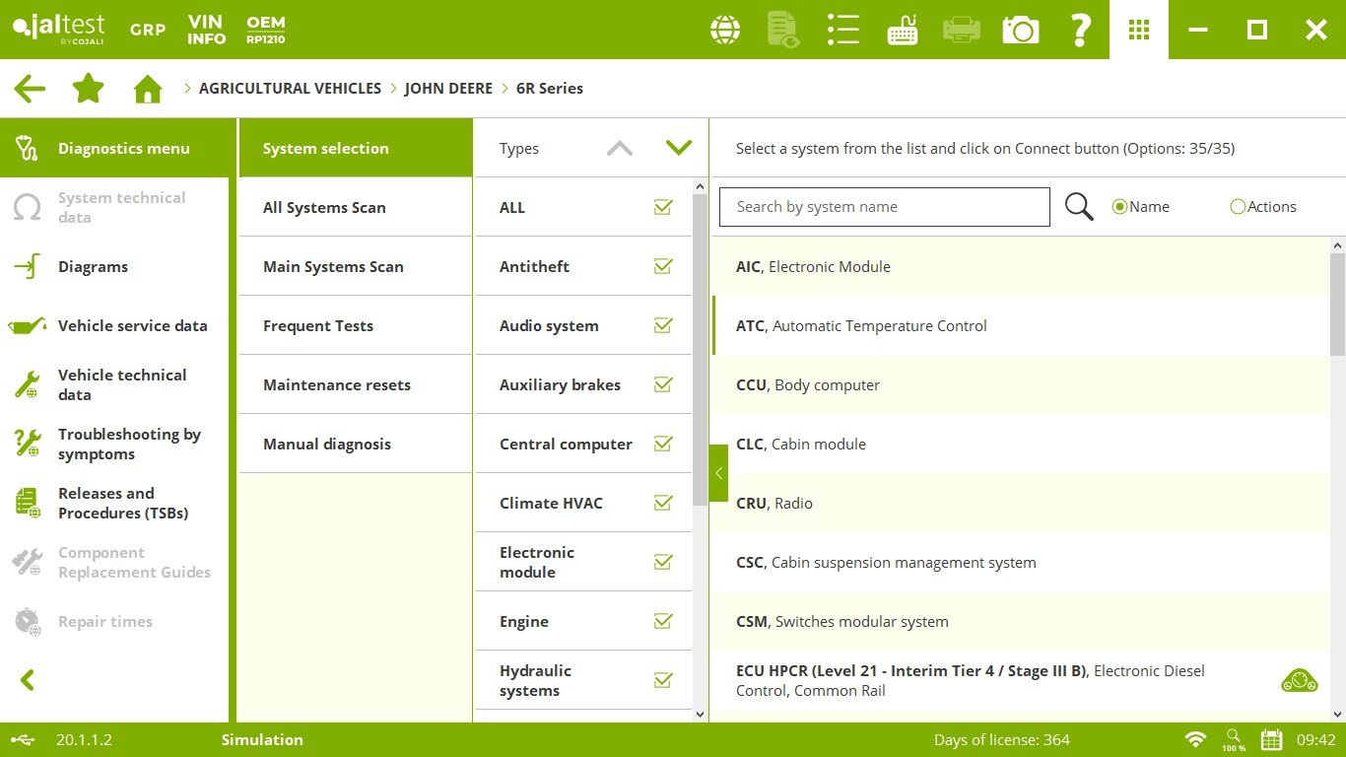Toggle the Climate HVAC checkbox

pos(663,503)
